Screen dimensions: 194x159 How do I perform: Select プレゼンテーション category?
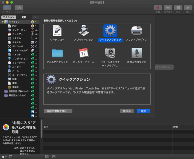(x=15, y=58)
